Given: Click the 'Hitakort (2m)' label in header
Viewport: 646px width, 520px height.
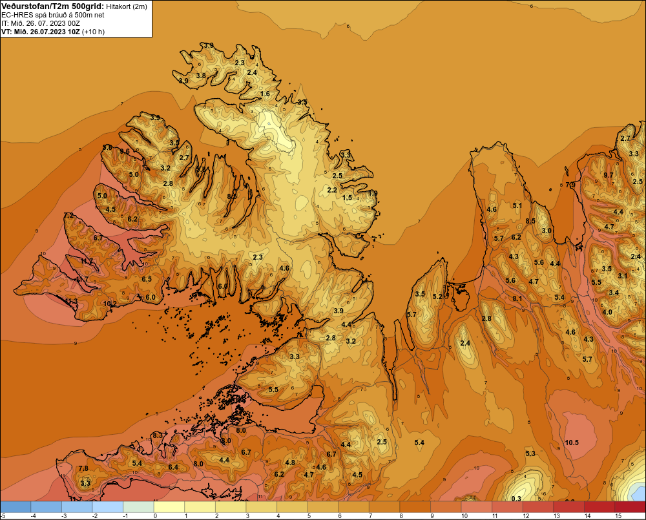Looking at the screenshot, I should (x=126, y=6).
